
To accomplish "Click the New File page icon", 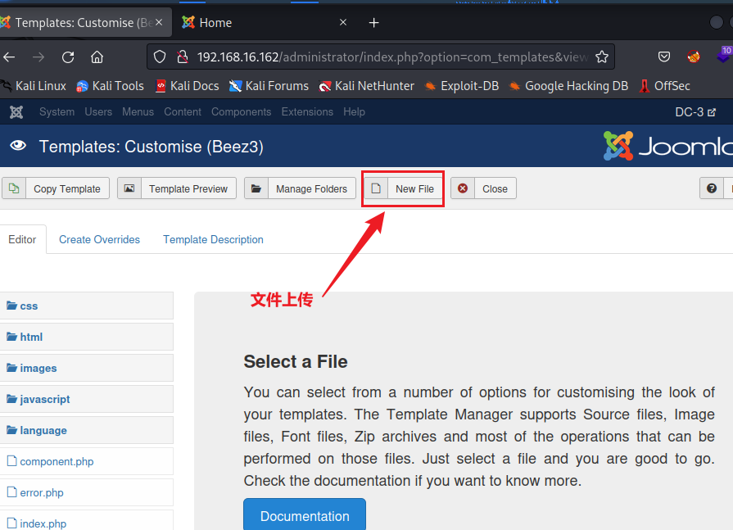I will [x=376, y=188].
